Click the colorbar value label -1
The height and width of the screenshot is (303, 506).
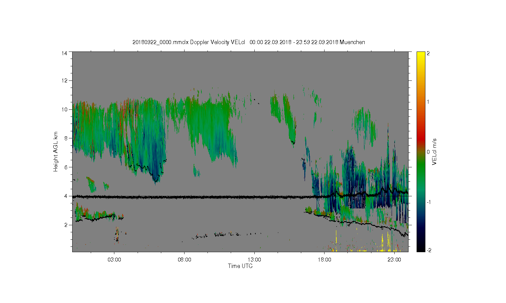(428, 202)
